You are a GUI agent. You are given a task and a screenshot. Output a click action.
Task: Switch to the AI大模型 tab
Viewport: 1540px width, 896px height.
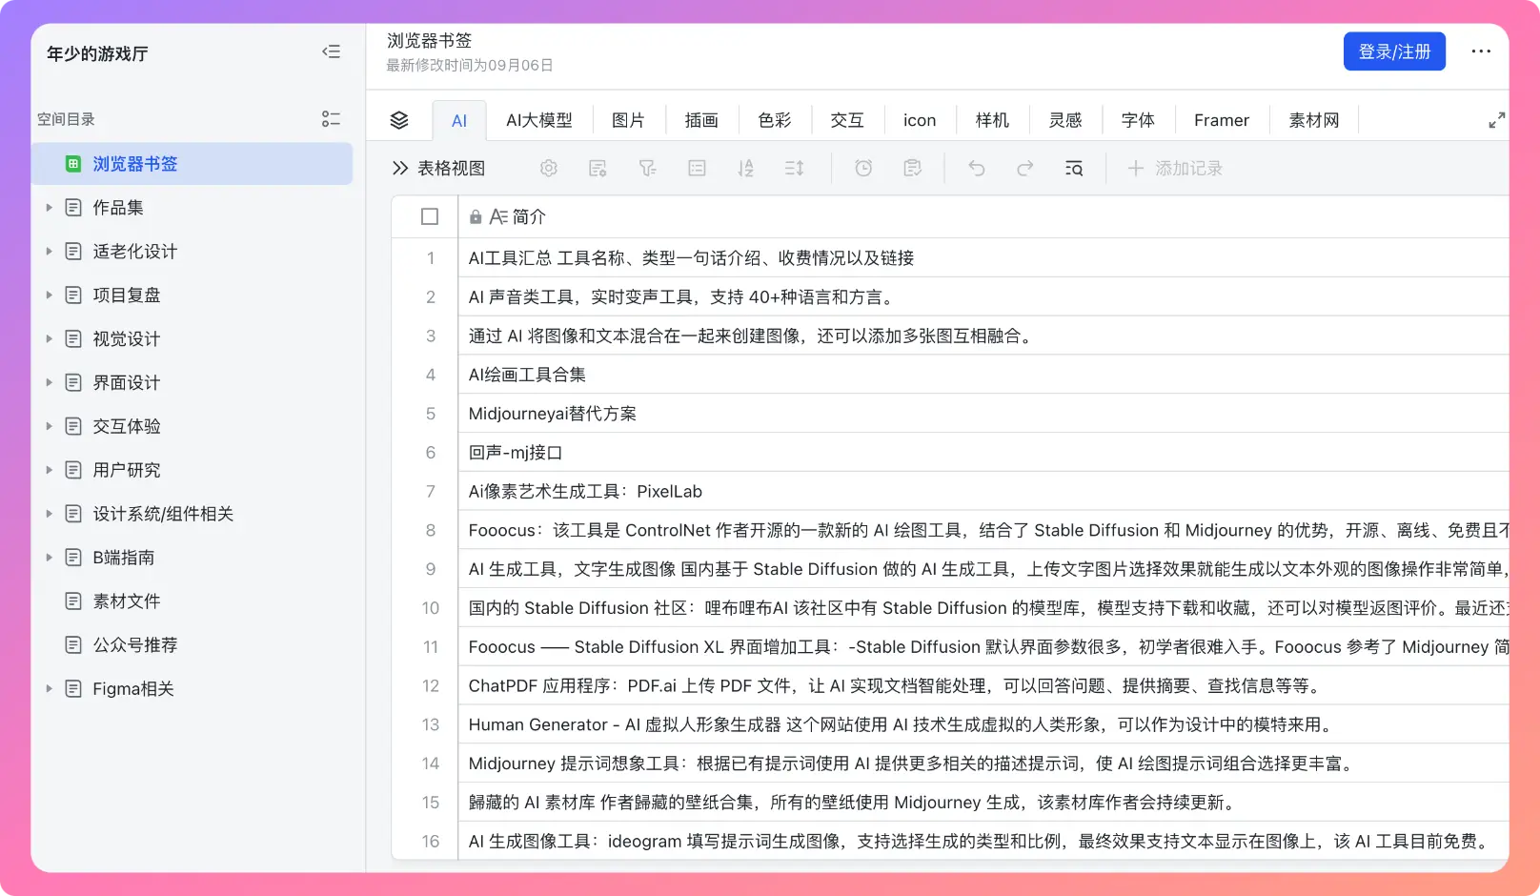539,120
